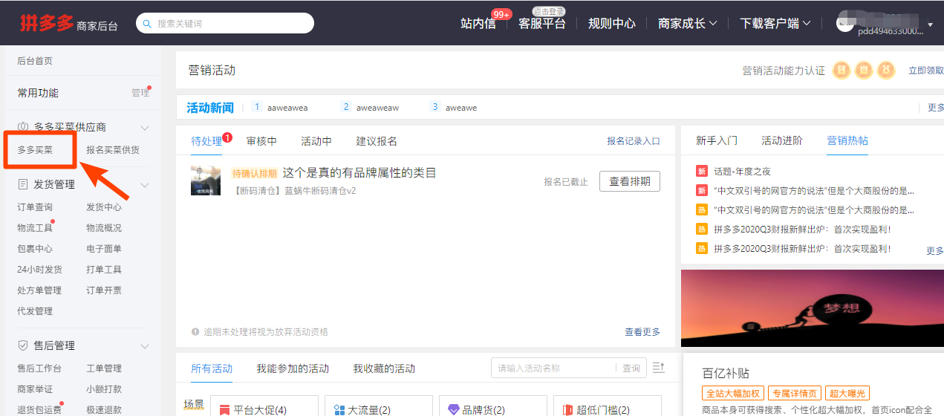944x416 pixels.
Task: Go to 规则中心
Action: (612, 23)
